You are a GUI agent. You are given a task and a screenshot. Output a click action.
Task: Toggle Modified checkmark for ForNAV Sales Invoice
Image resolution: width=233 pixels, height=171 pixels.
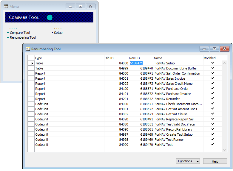point(212,78)
